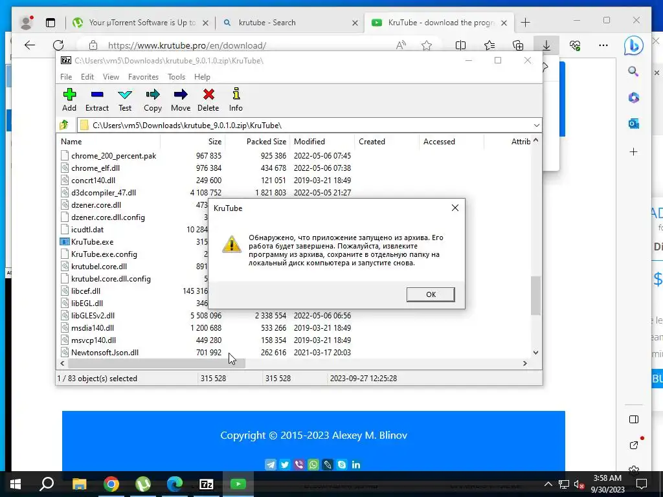663x497 pixels.
Task: Select msvcp140.dll file
Action: coord(93,340)
